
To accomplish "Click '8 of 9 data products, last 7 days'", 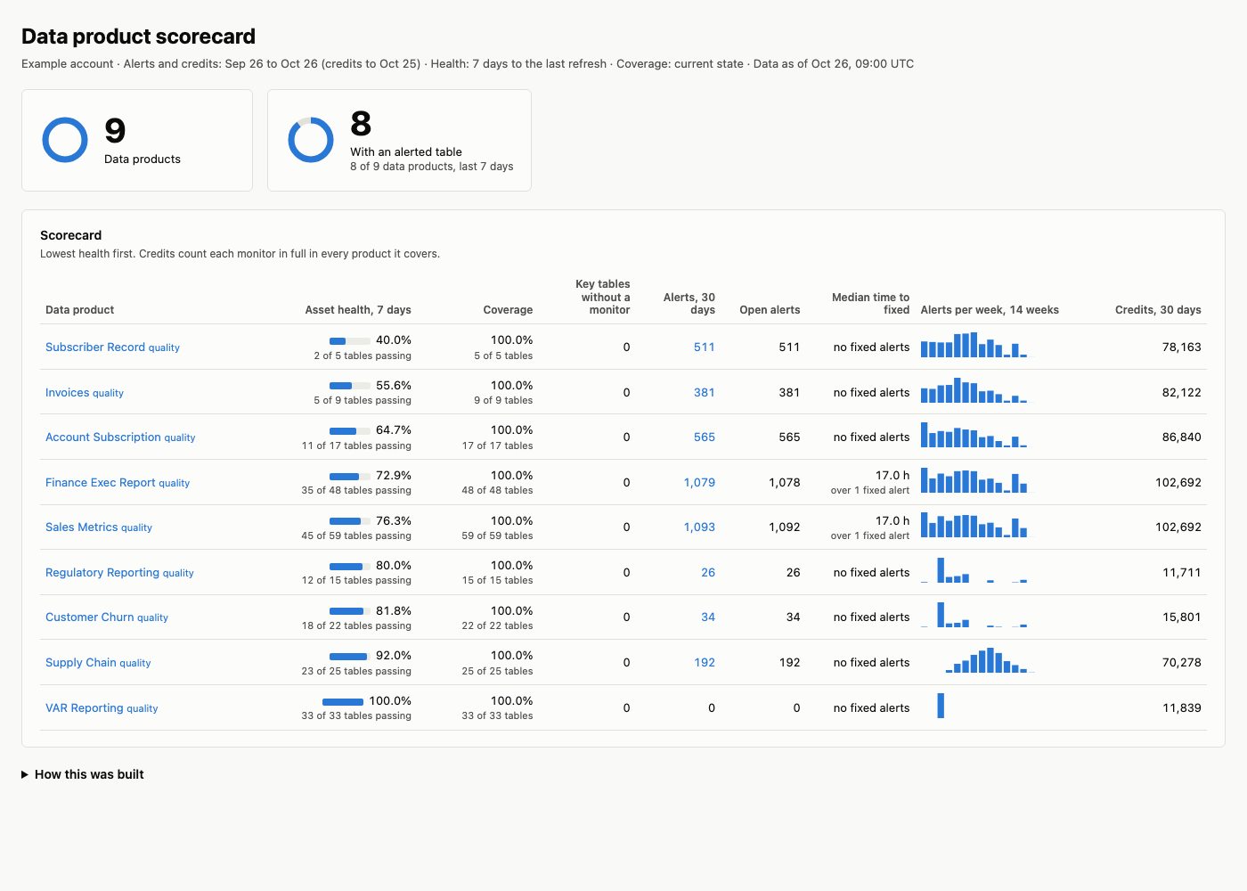I will pos(432,167).
